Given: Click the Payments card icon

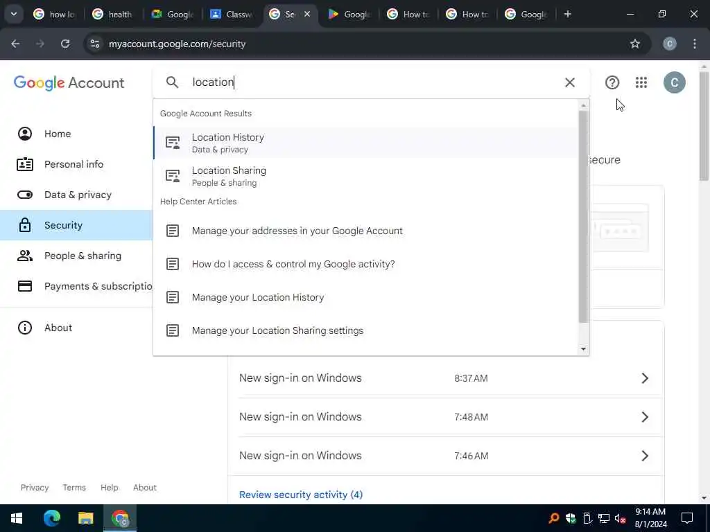Looking at the screenshot, I should coord(25,286).
